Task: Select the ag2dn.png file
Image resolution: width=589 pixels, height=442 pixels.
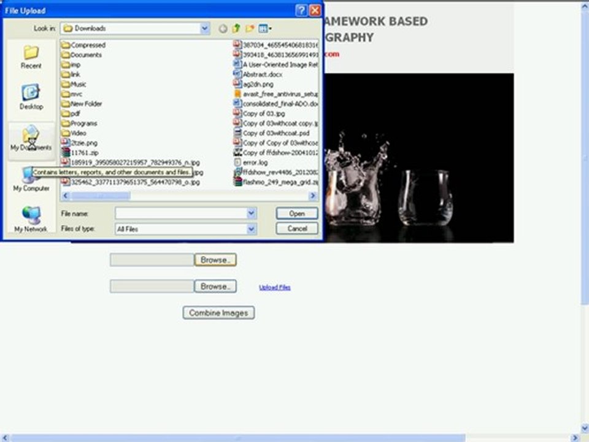Action: [x=253, y=84]
